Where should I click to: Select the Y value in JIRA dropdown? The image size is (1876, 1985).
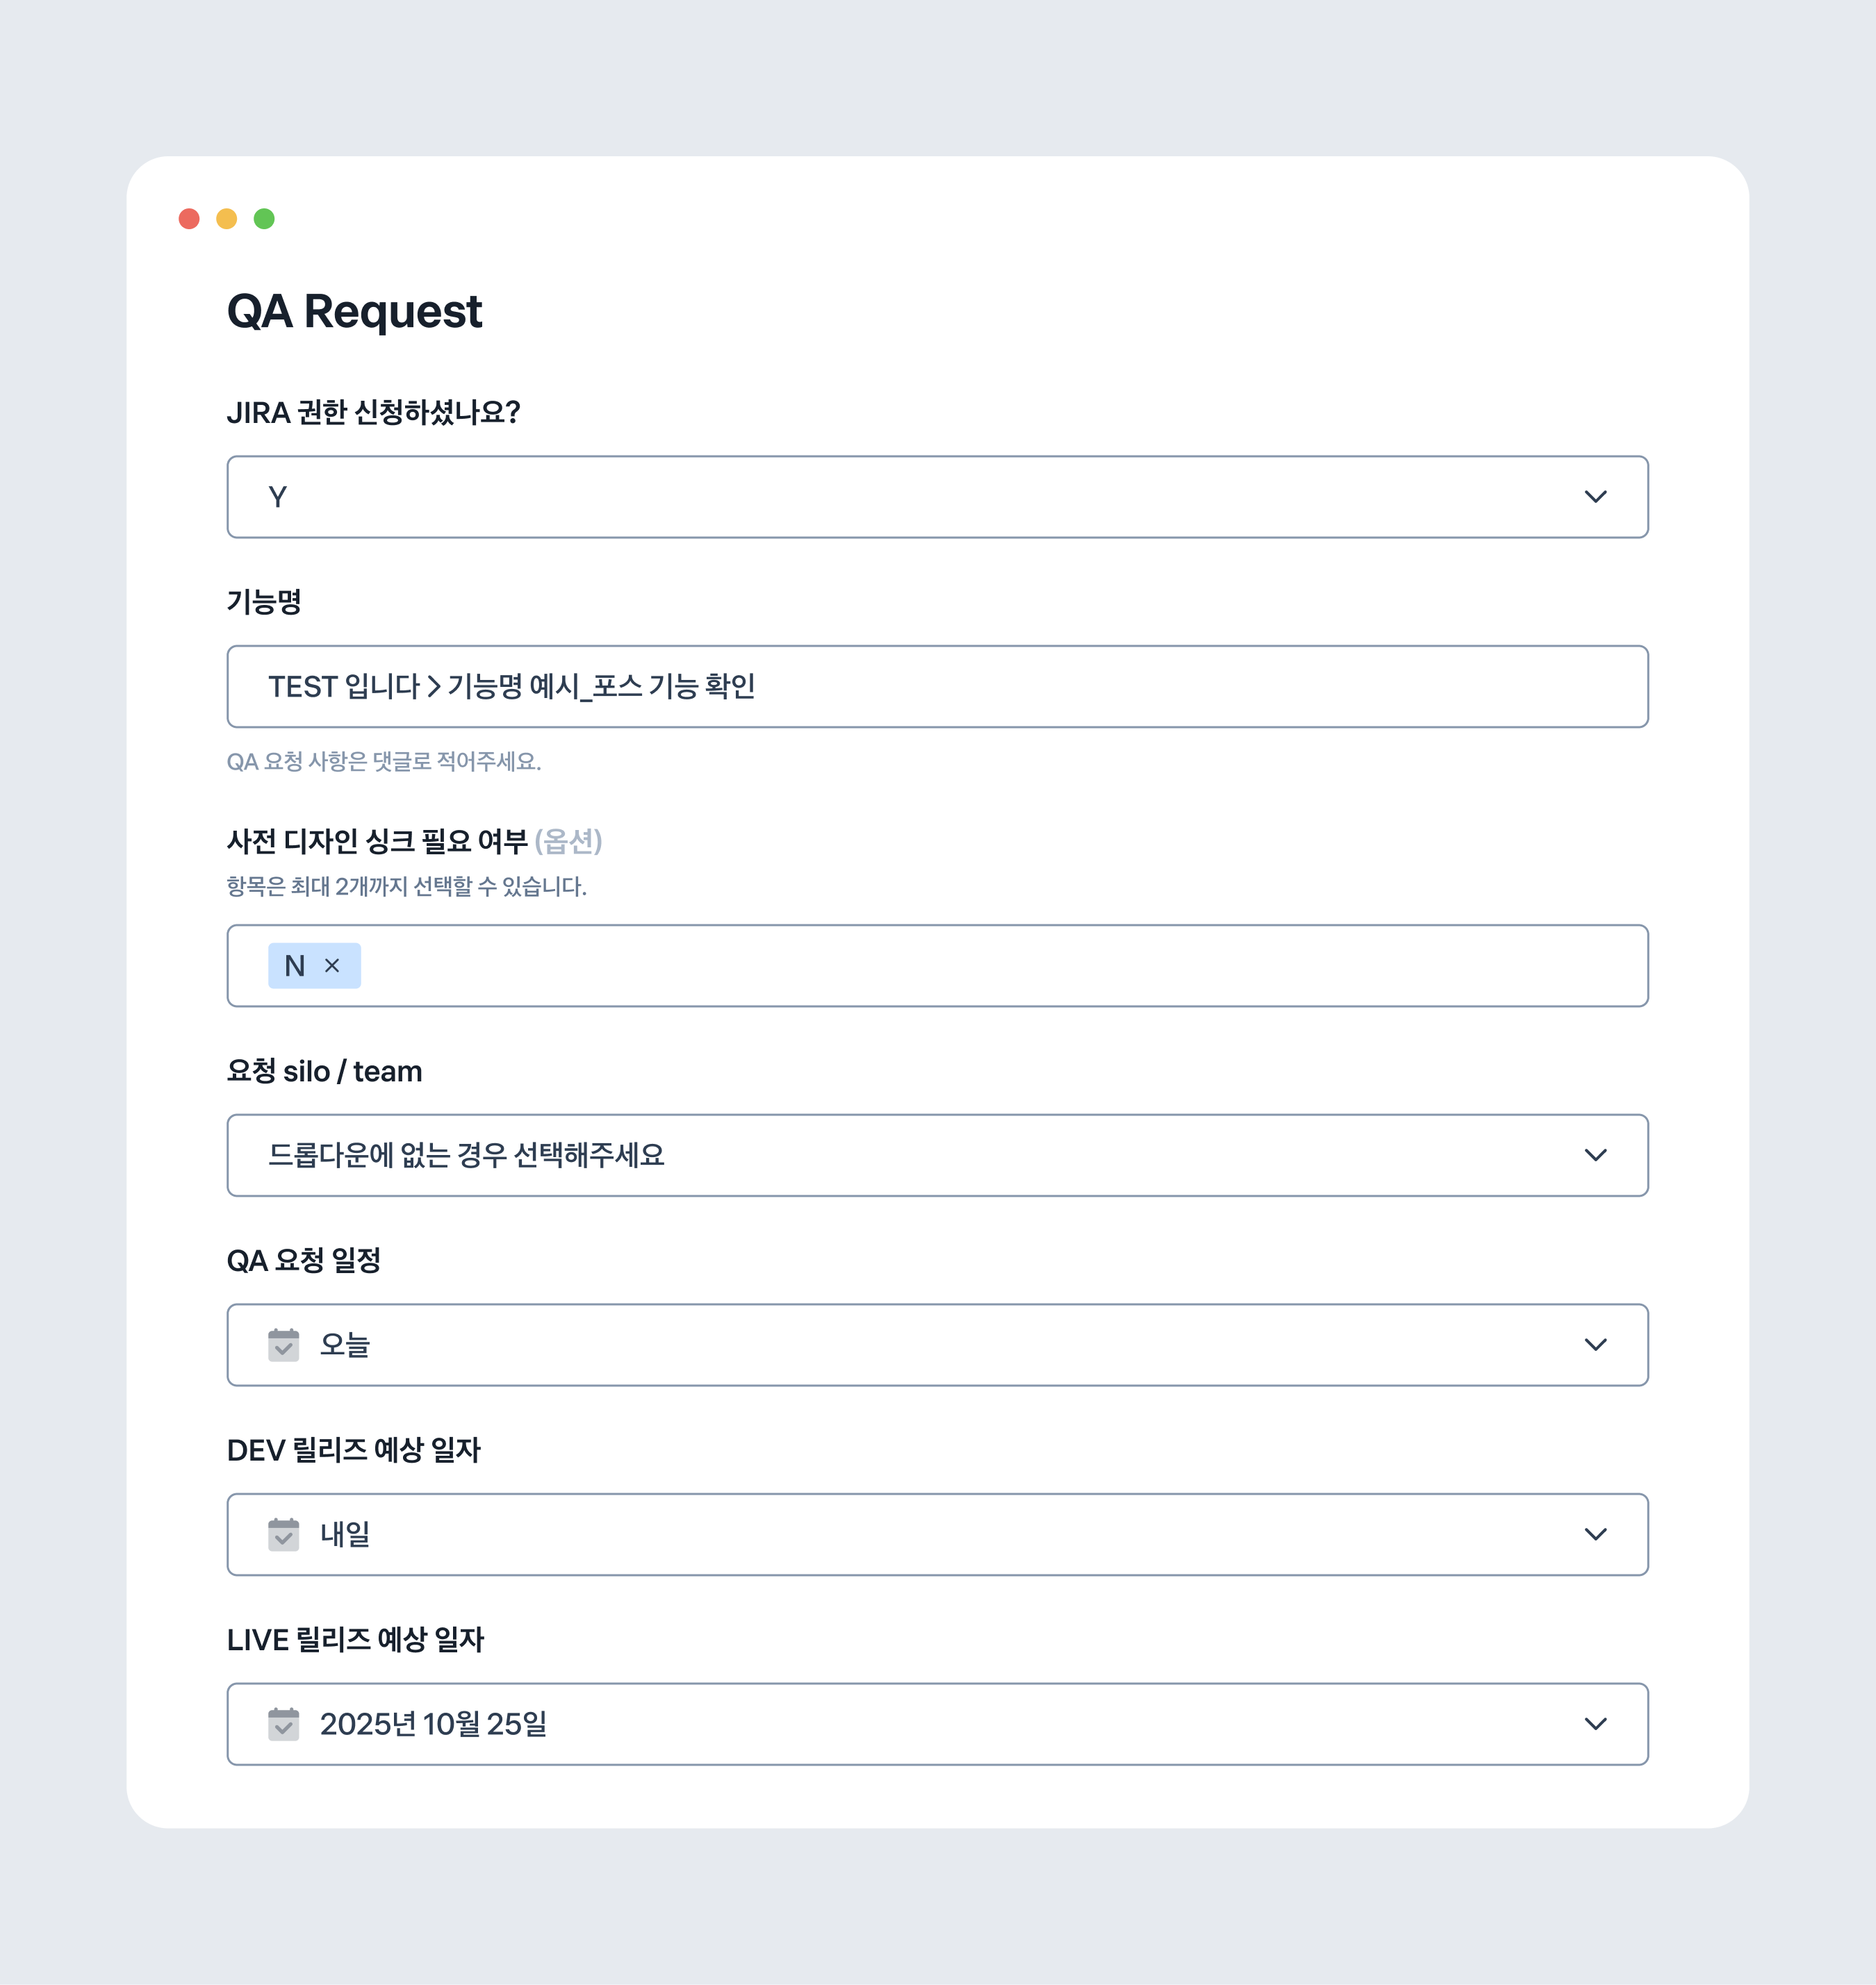click(x=278, y=497)
